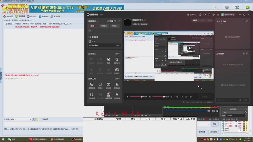253x142 pixels.
Task: Click the live preview thumbnail
Action: pos(169,56)
